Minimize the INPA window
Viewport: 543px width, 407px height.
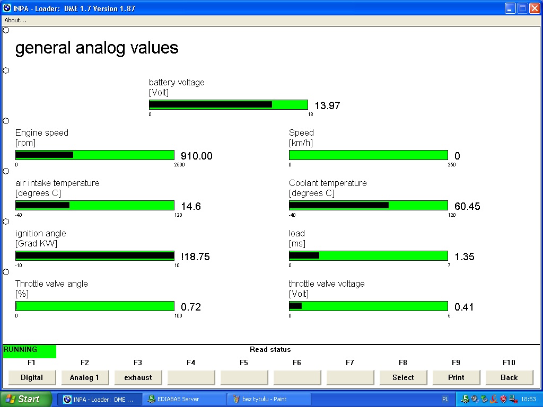[510, 8]
